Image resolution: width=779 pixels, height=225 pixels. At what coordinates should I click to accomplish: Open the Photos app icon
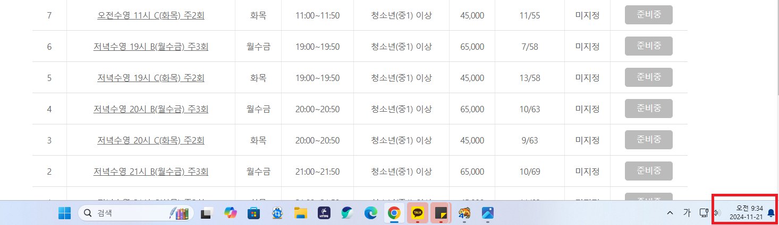tap(488, 213)
